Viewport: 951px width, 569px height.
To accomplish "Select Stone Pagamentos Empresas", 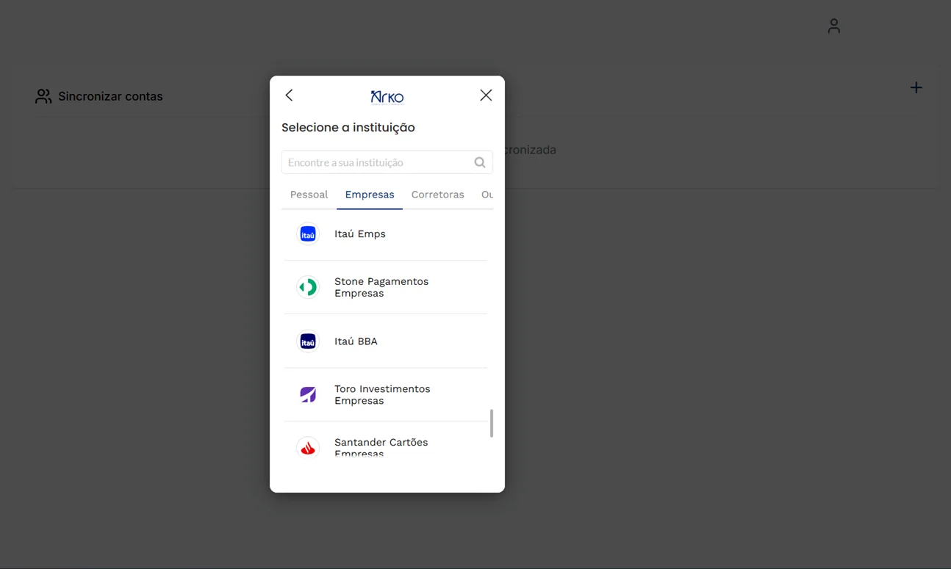I will pyautogui.click(x=386, y=287).
